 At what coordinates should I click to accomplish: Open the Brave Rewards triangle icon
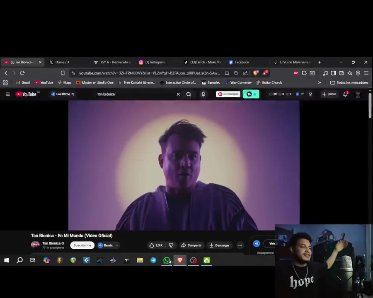coord(265,73)
